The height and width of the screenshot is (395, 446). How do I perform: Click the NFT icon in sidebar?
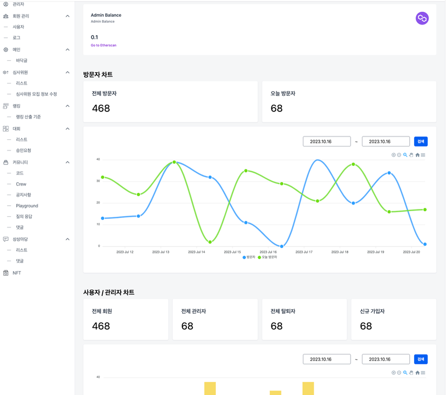click(x=6, y=273)
